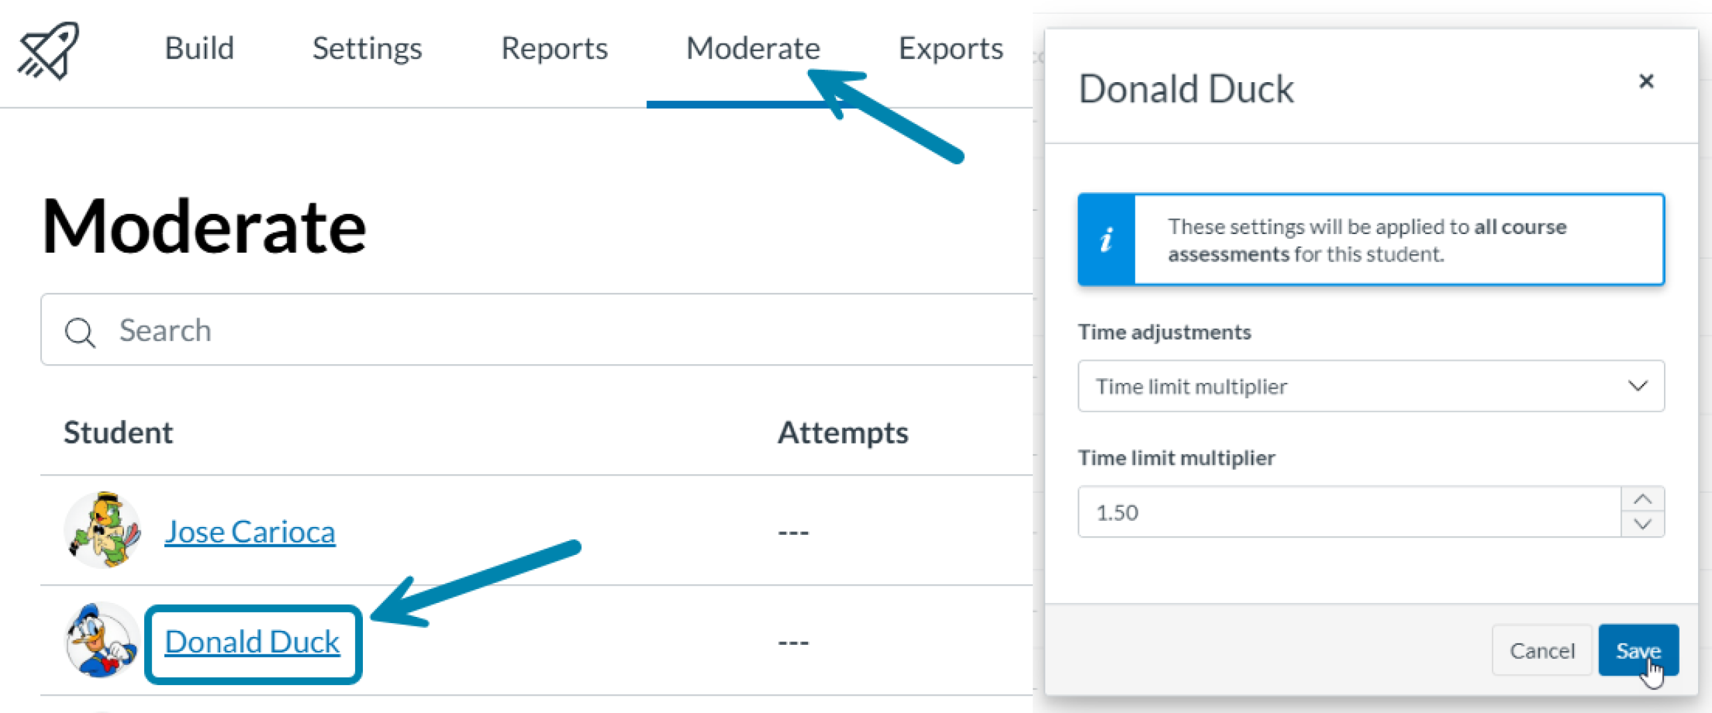Click inside the student Search field
1712x713 pixels.
348,330
